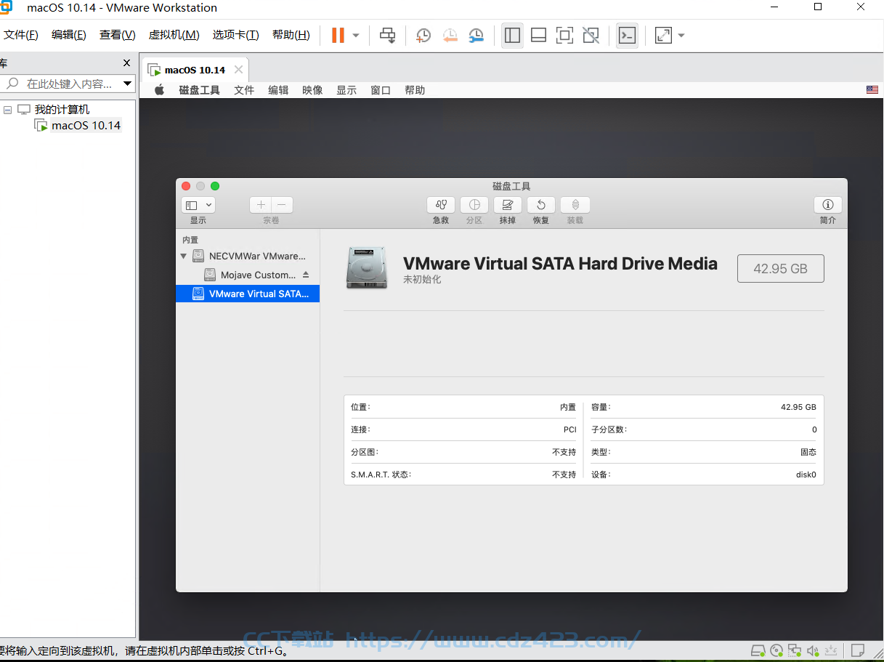Take a snapshot of the virtual machine
The height and width of the screenshot is (662, 884).
tap(423, 35)
